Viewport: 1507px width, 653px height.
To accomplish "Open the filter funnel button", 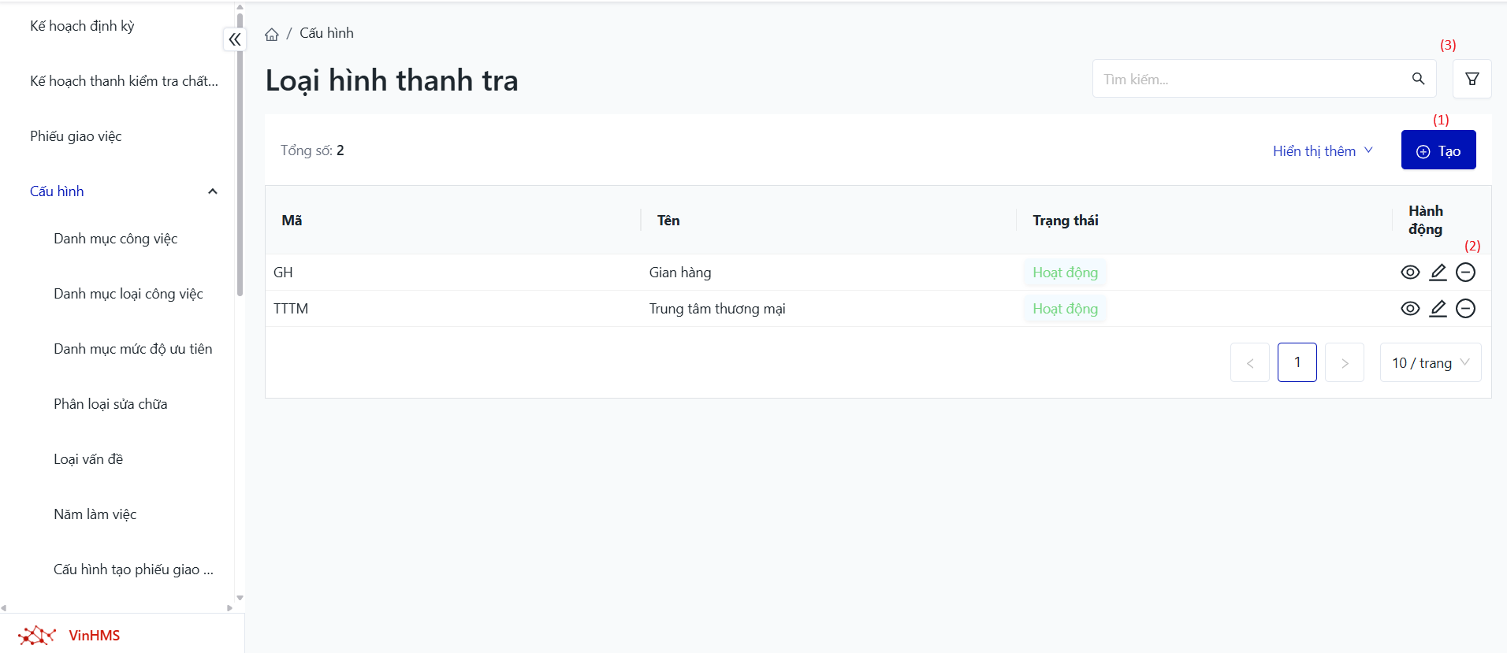I will pyautogui.click(x=1472, y=79).
